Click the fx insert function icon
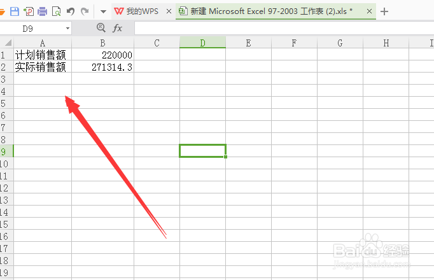434x280 pixels. click(117, 28)
